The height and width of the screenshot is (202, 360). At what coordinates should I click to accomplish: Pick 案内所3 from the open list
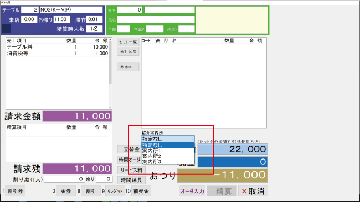pyautogui.click(x=168, y=162)
